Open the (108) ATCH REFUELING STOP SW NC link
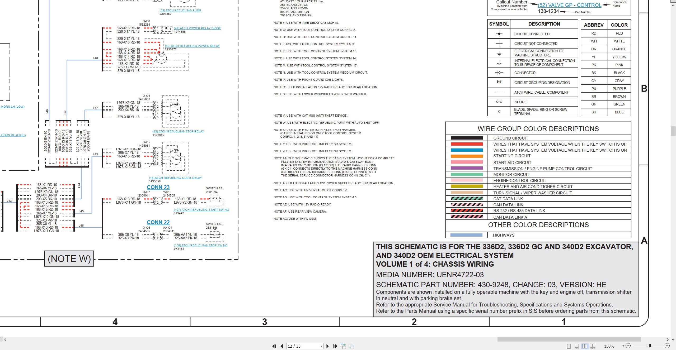 [200, 245]
